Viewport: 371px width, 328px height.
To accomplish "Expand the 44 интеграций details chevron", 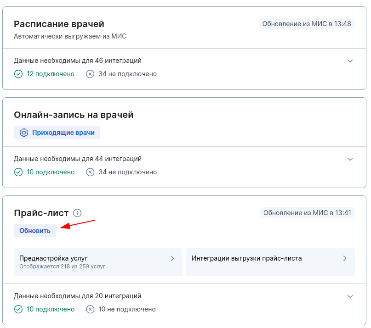I will point(350,159).
